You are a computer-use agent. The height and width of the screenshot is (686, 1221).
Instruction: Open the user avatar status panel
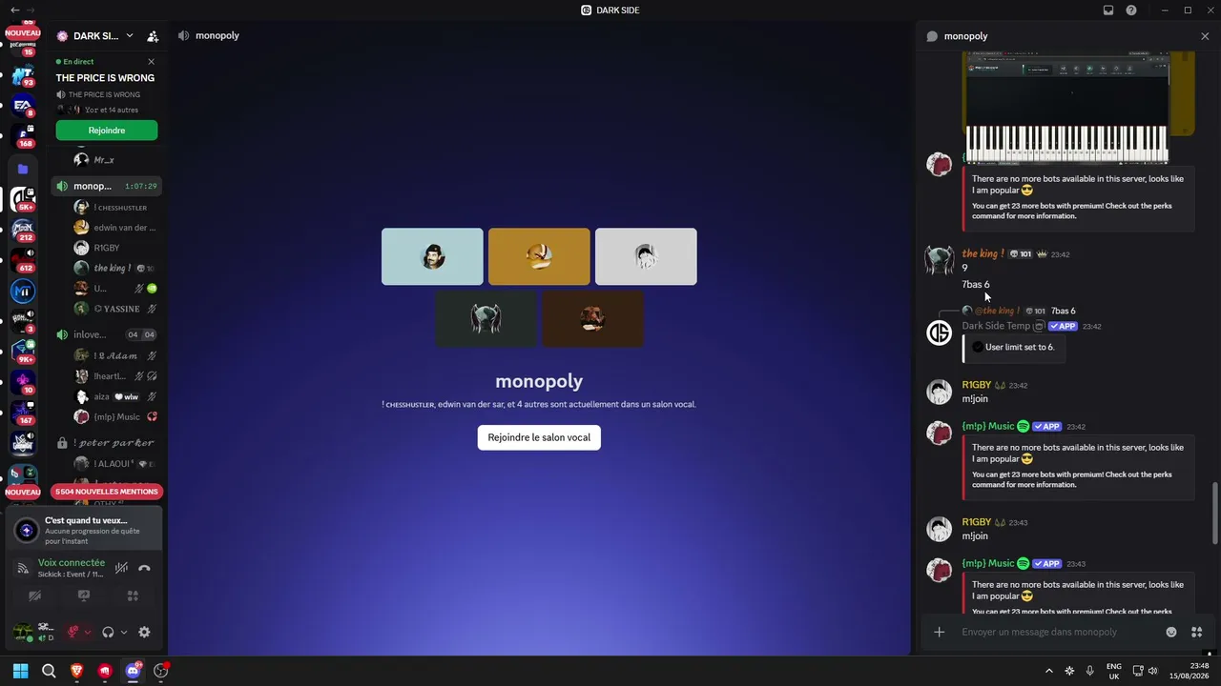(22, 632)
